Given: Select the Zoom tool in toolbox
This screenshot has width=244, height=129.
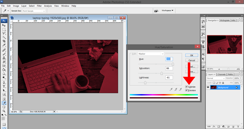Looking at the screenshot, I should pyautogui.click(x=4, y=111).
